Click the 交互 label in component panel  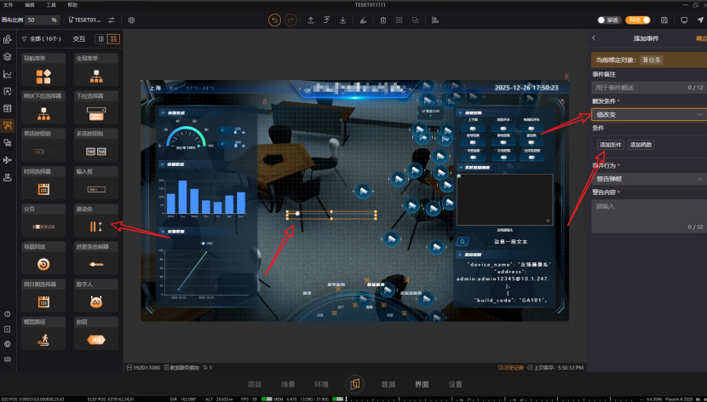(x=79, y=39)
